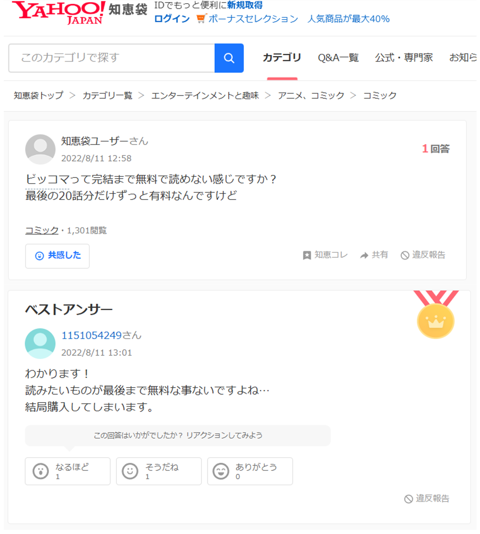This screenshot has height=534, width=480.
Task: Go to アニメ、コミック breadcrumb
Action: click(311, 95)
